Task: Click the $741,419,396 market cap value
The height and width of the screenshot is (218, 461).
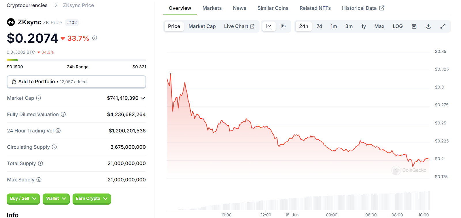Action: click(x=123, y=98)
